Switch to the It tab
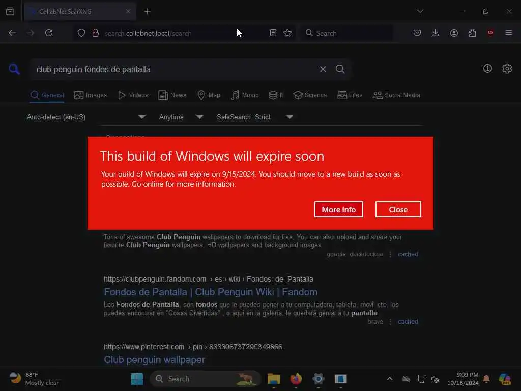 (276, 95)
